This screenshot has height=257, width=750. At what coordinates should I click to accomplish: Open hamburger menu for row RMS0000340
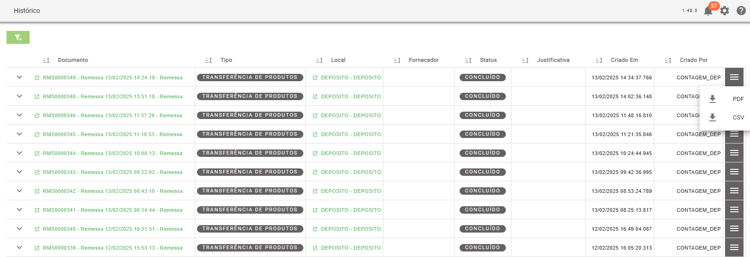point(734,228)
